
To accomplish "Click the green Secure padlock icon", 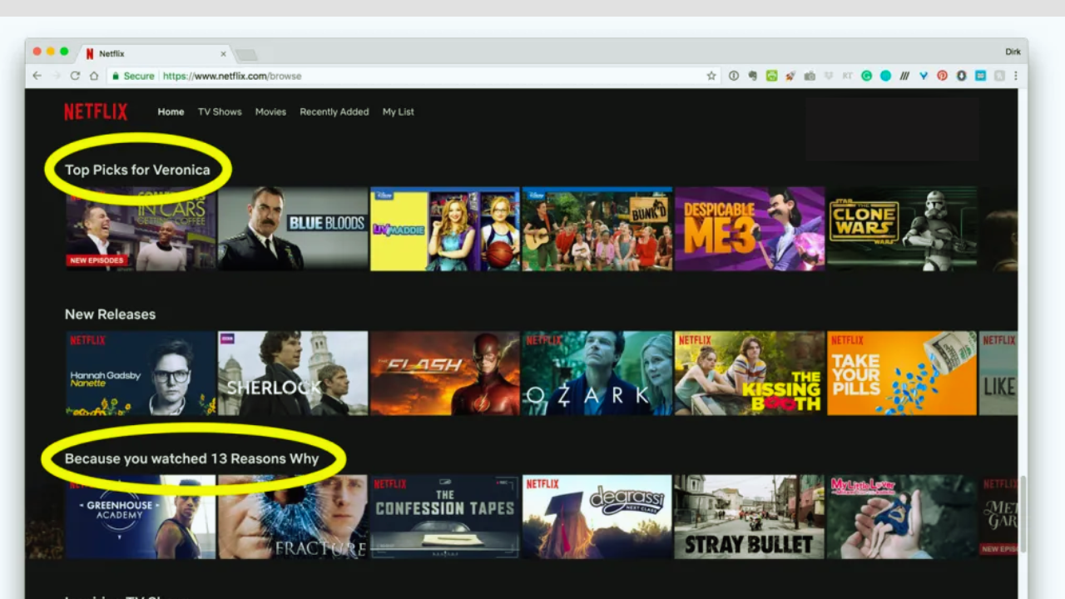I will tap(116, 76).
